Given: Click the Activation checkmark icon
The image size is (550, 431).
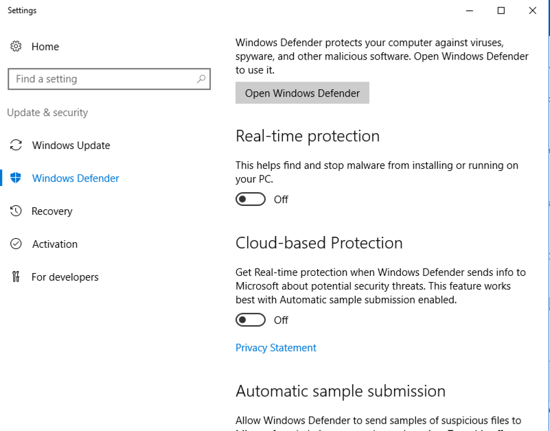Looking at the screenshot, I should 16,244.
